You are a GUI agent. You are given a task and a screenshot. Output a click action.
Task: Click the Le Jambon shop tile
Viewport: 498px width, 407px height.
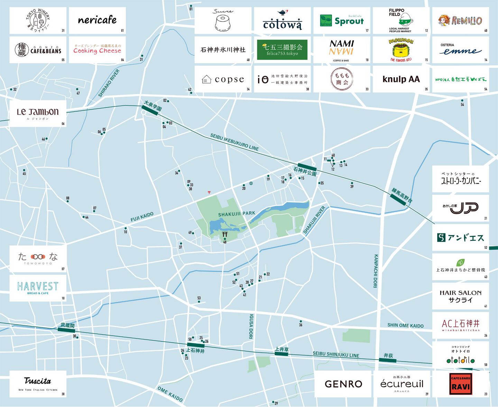pos(38,113)
